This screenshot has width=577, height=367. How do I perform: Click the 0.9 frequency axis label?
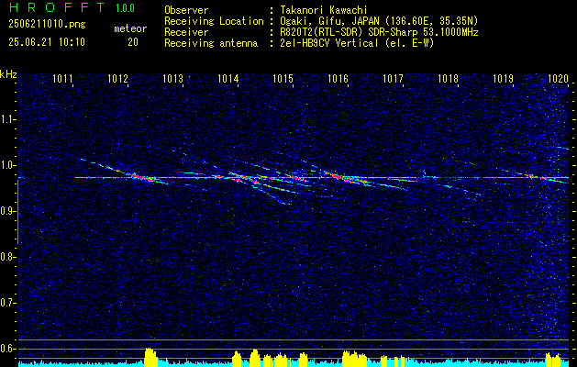click(x=6, y=211)
